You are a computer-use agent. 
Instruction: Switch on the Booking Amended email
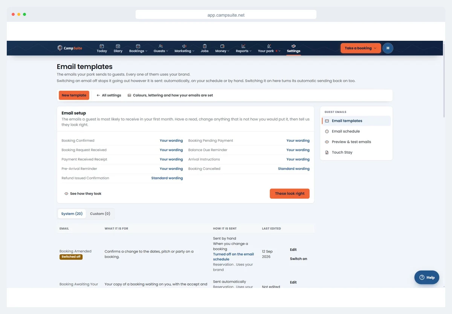tap(298, 259)
